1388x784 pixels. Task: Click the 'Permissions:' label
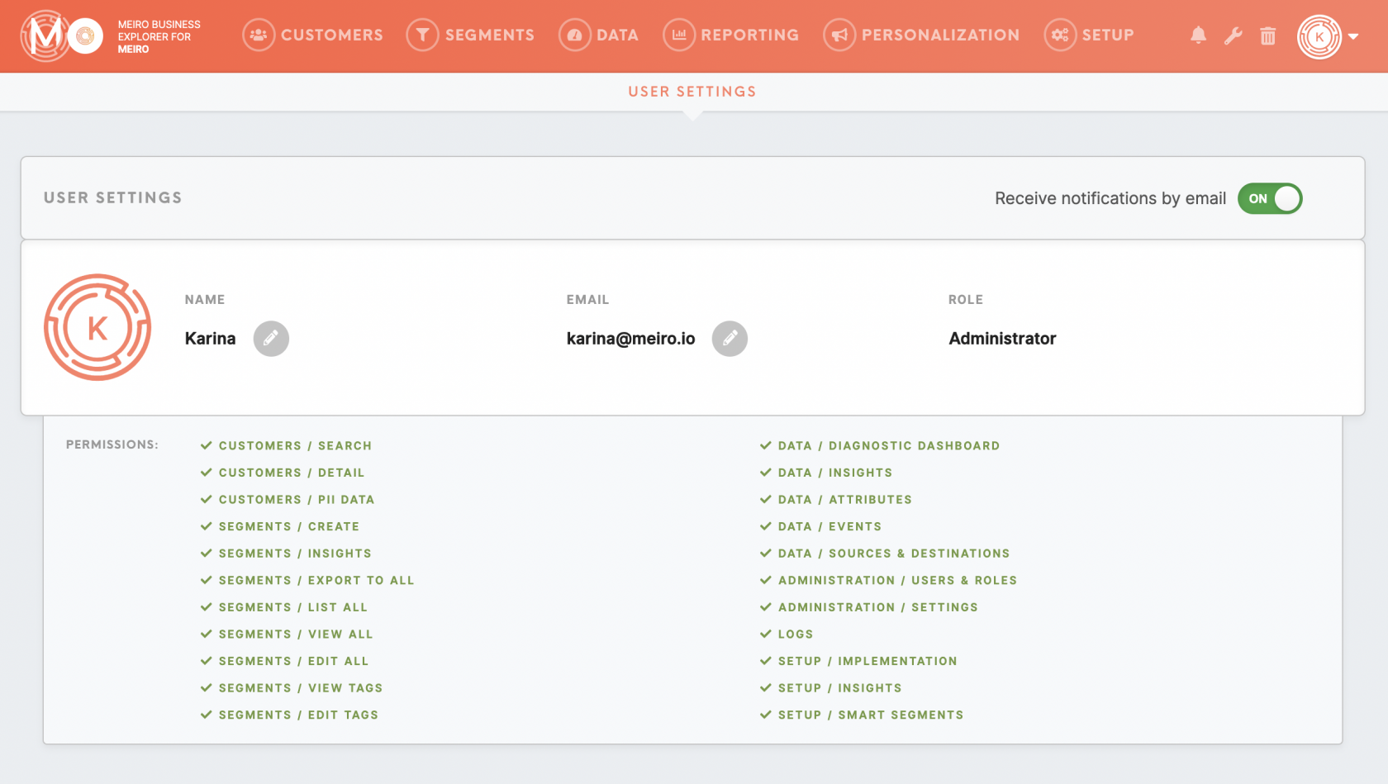coord(112,444)
